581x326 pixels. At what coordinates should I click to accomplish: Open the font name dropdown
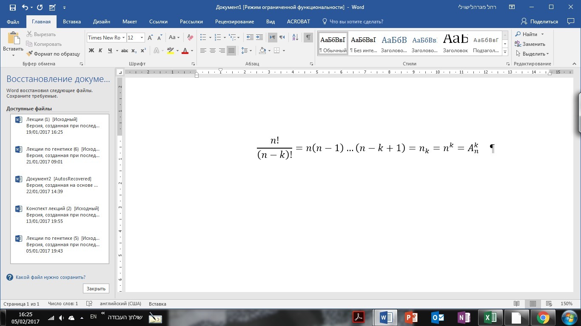[123, 37]
